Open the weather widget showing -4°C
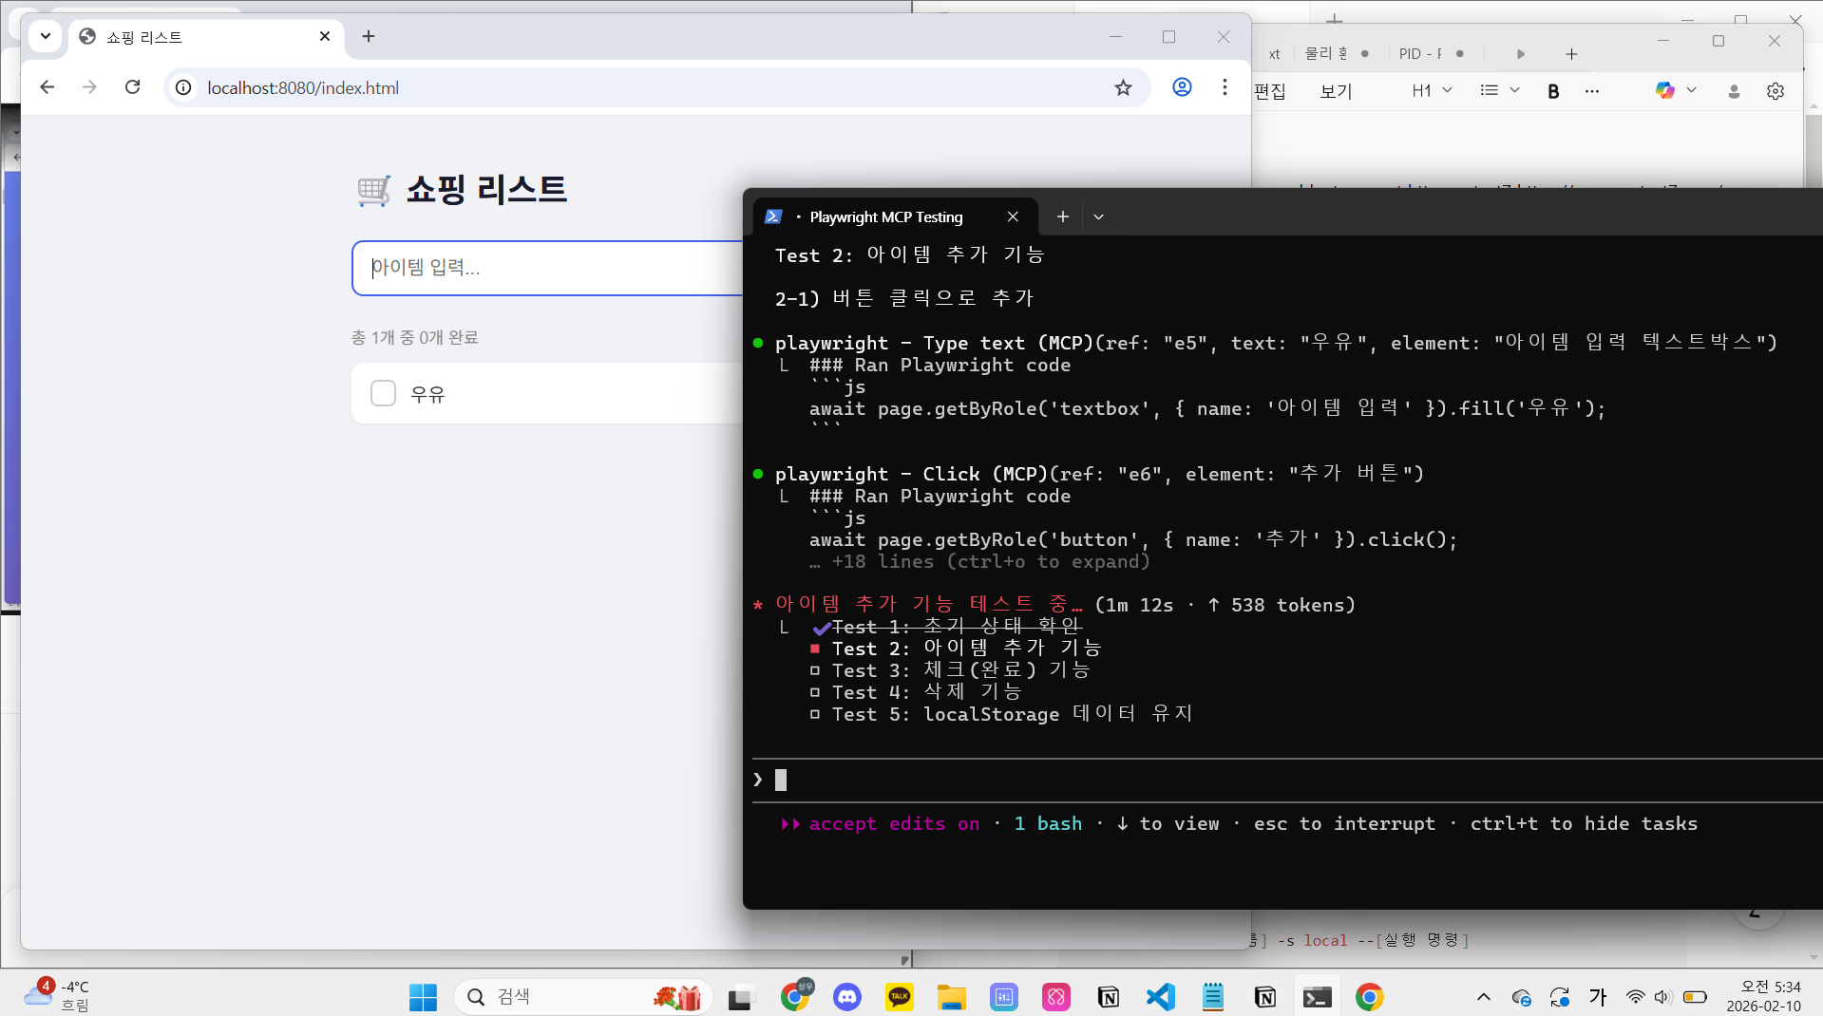Image resolution: width=1823 pixels, height=1016 pixels. point(57,996)
